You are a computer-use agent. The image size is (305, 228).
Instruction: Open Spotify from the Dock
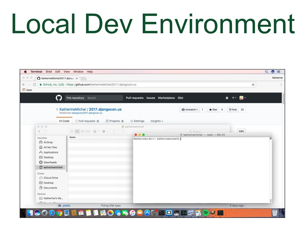[205, 213]
